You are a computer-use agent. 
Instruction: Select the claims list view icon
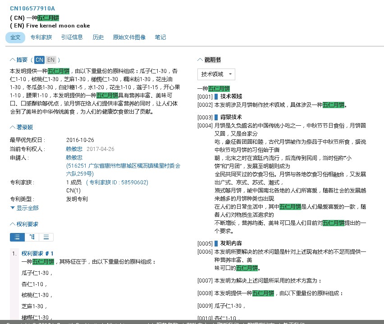click(17, 237)
